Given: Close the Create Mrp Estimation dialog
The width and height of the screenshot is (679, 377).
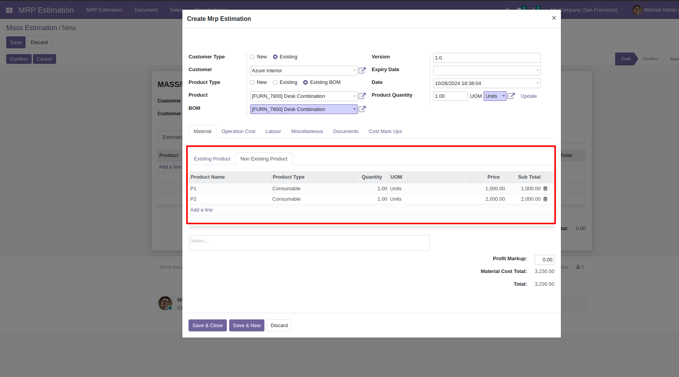Looking at the screenshot, I should (x=554, y=18).
